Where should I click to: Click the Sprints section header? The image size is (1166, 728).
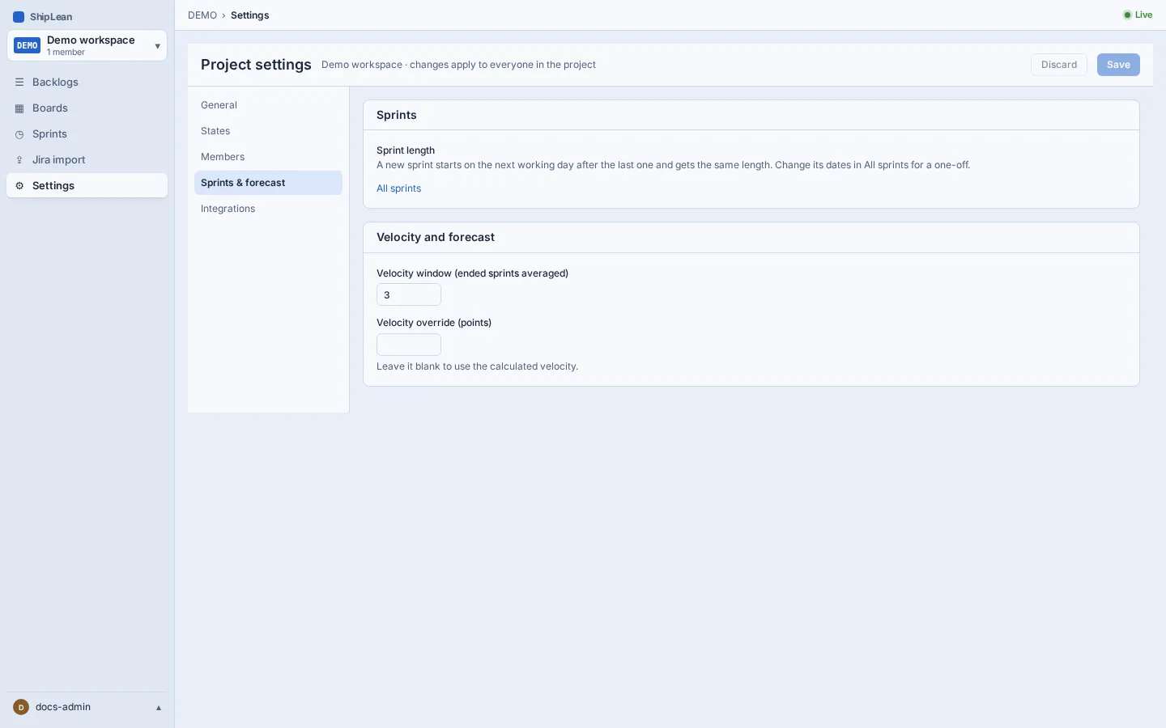(x=751, y=115)
